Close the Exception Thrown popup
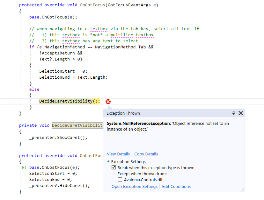 point(241,113)
